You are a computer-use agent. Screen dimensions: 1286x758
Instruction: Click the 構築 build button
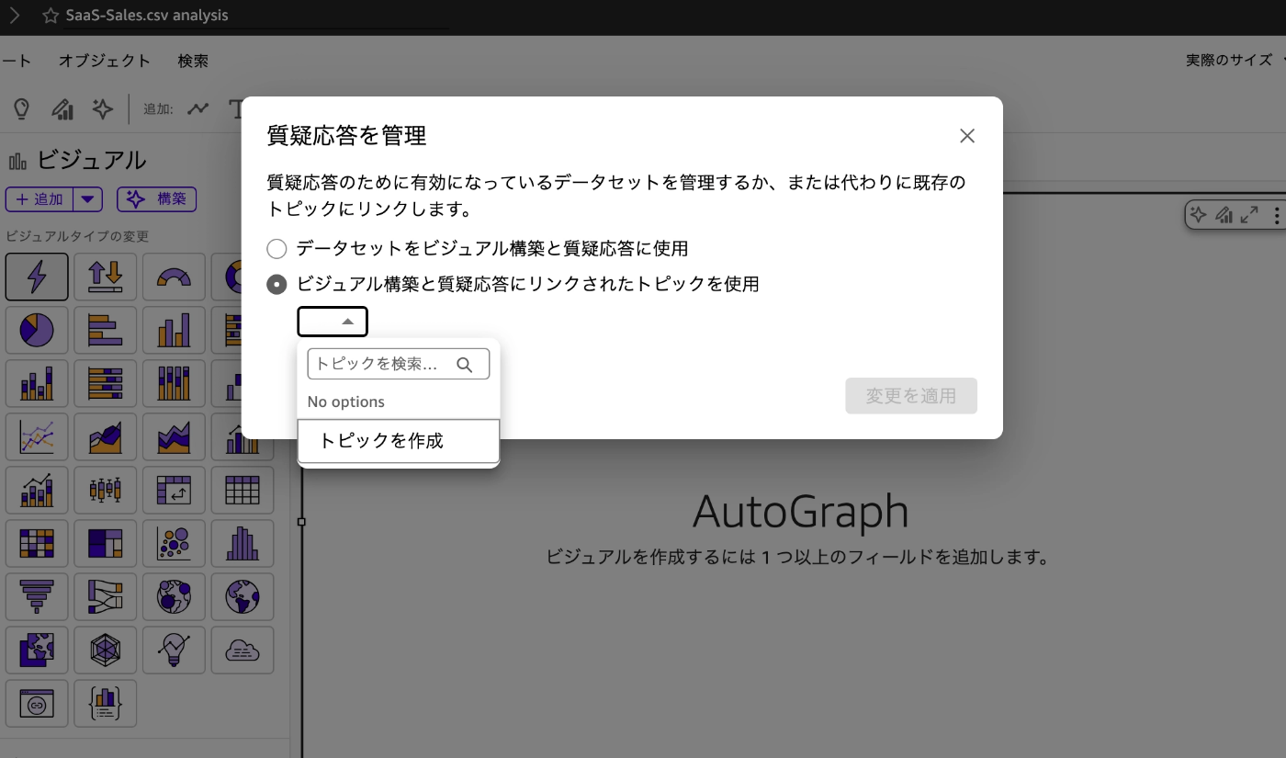pyautogui.click(x=156, y=199)
